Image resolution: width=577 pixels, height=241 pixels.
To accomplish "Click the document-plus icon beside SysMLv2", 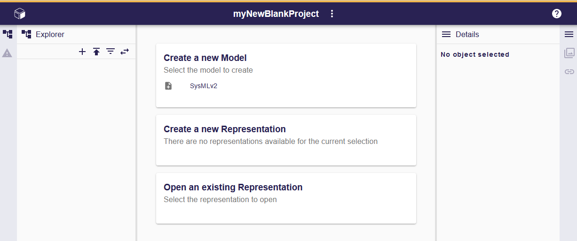I will tap(168, 86).
